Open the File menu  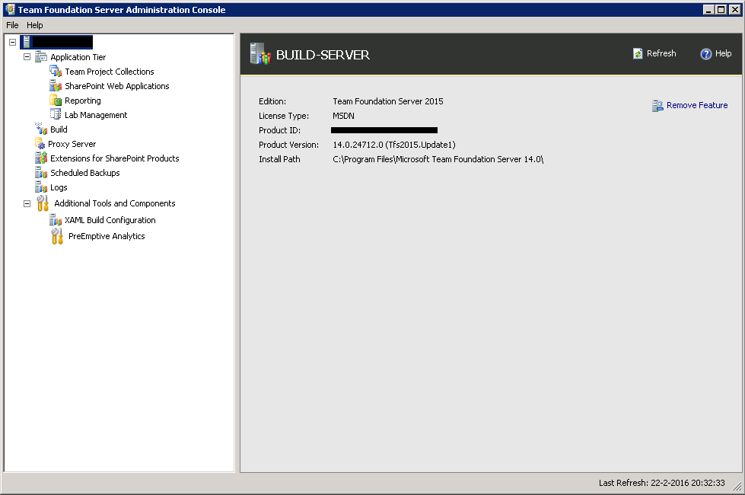(x=12, y=25)
